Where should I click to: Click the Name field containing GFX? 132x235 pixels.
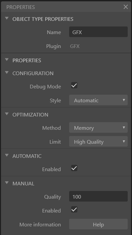[98, 32]
